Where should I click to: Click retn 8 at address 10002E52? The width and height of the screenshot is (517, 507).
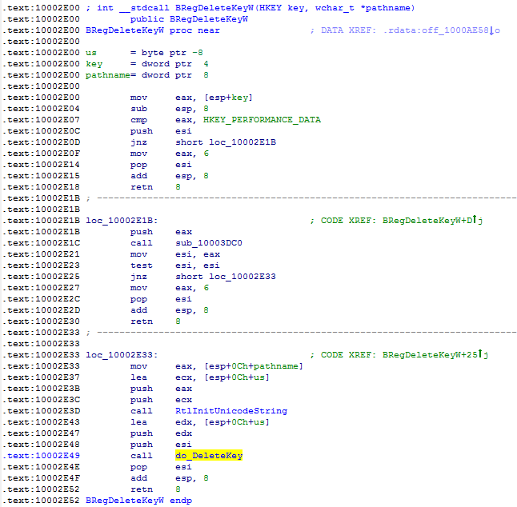[x=155, y=489]
